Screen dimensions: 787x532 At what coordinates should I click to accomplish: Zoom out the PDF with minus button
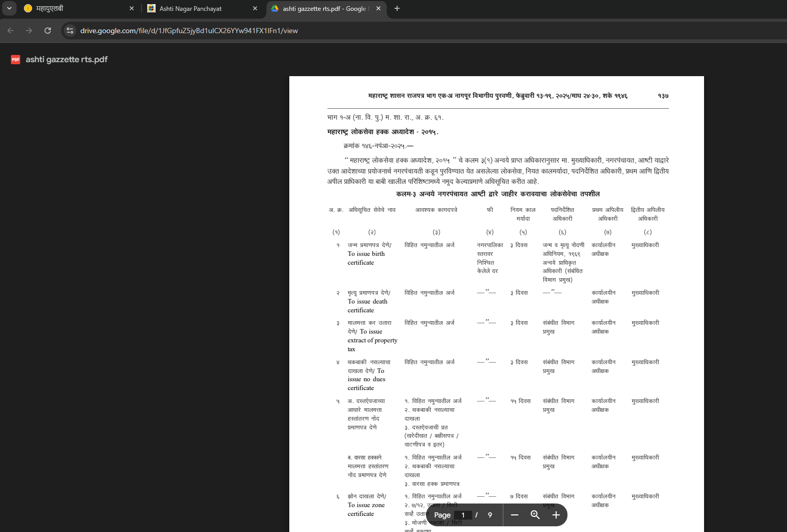(515, 515)
